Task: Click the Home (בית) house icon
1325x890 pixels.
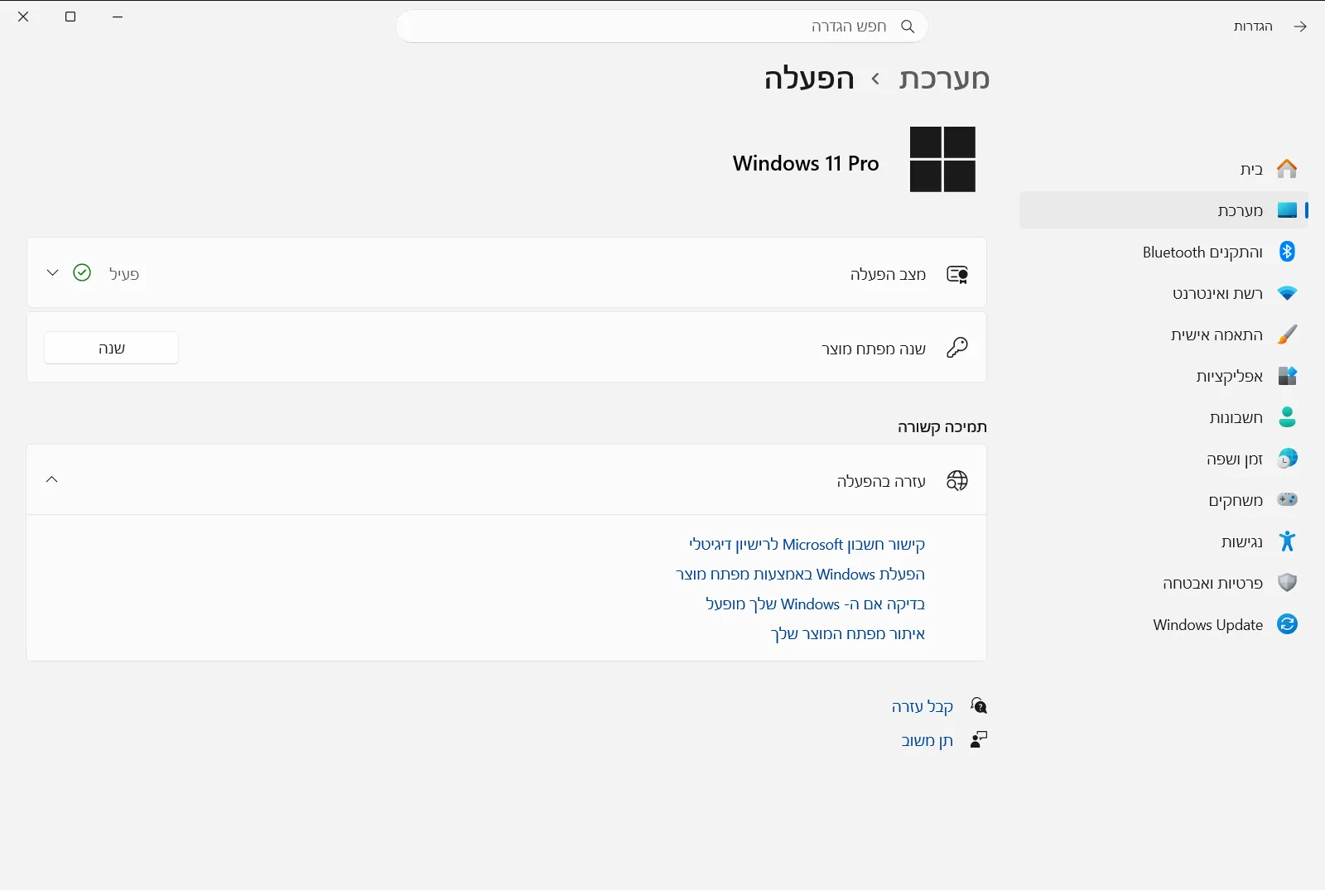Action: click(1287, 169)
